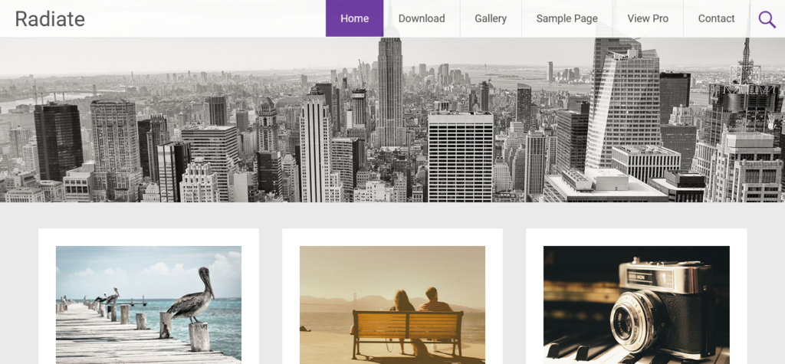Select View Pro in navigation
Viewport: 785px width, 364px height.
[x=648, y=18]
